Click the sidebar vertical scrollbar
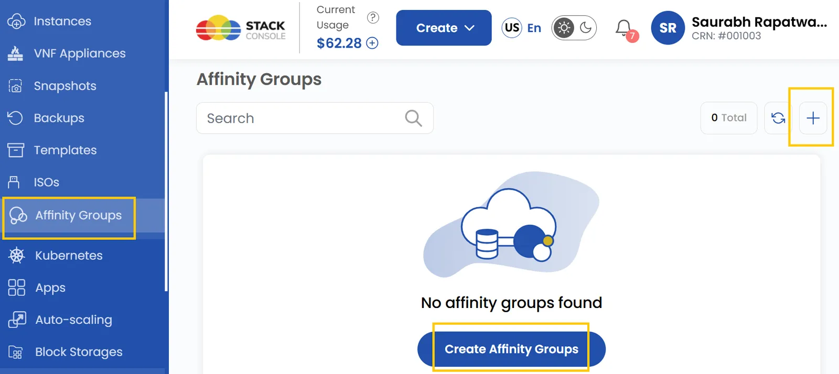 click(166, 191)
